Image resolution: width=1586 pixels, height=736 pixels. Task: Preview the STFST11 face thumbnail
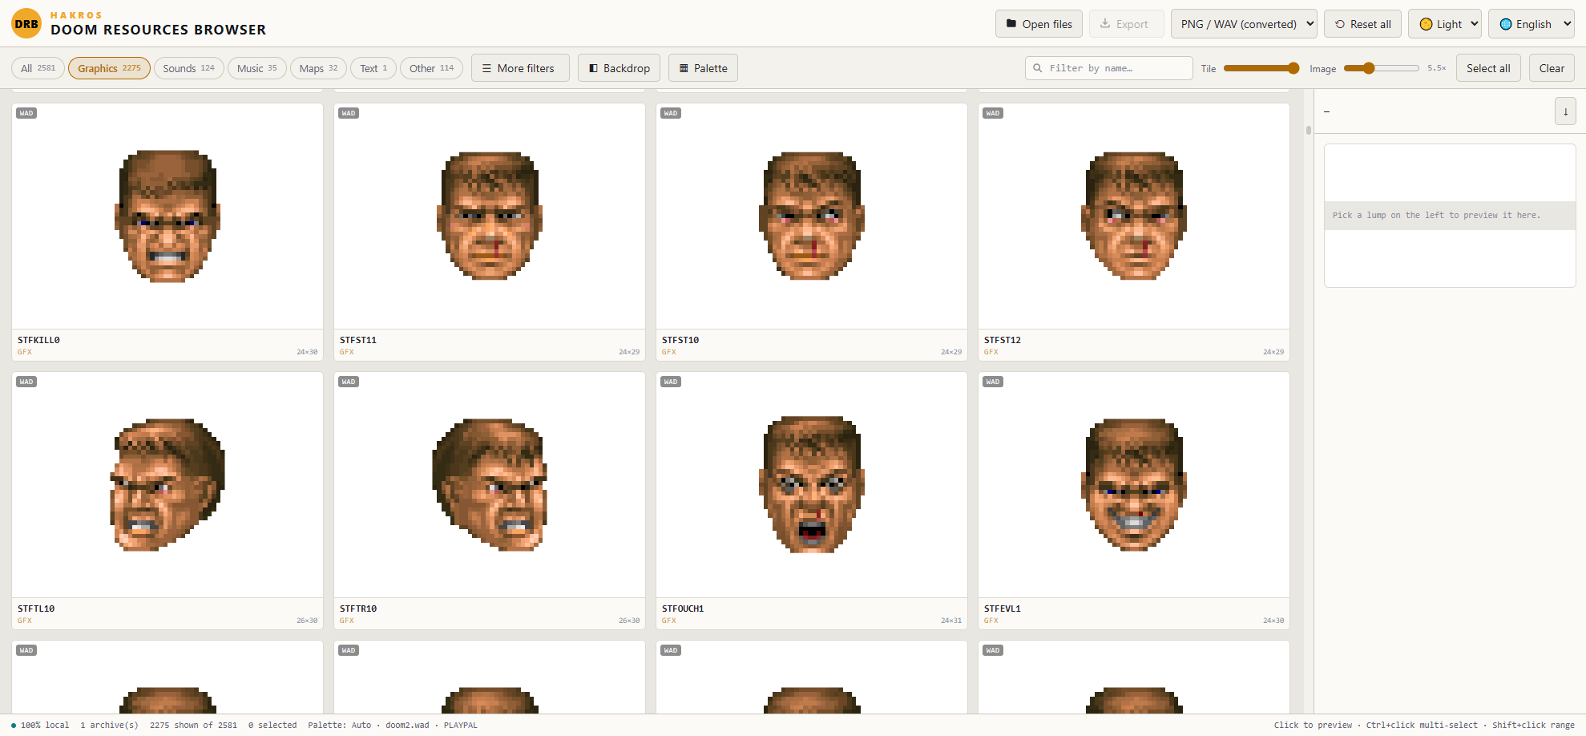pyautogui.click(x=490, y=216)
